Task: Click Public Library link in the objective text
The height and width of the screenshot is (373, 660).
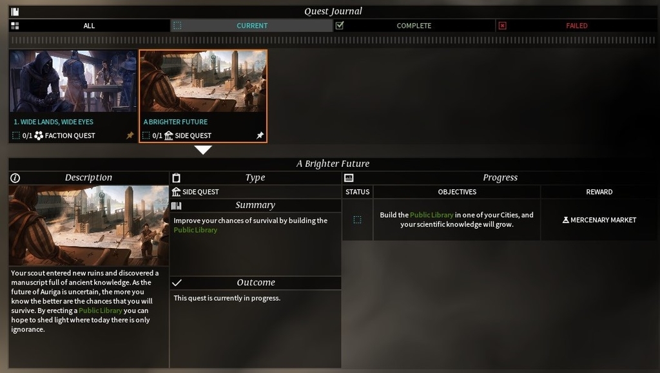Action: tap(431, 215)
